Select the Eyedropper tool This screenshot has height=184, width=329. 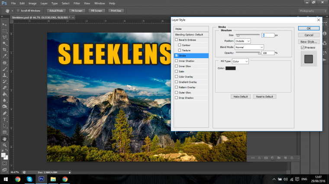pyautogui.click(x=4, y=56)
